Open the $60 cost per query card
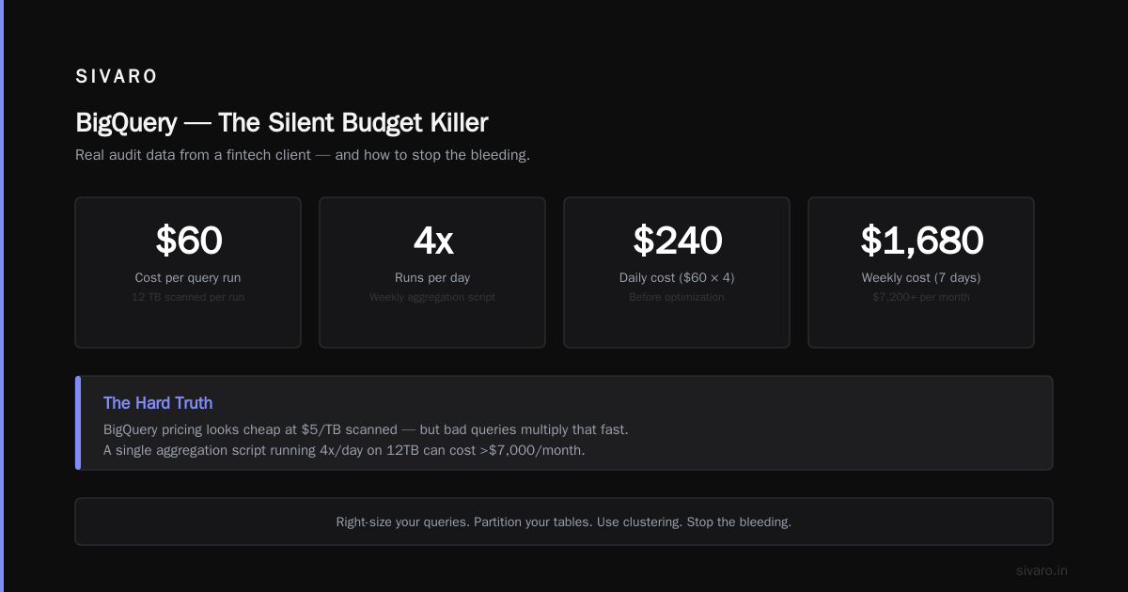 point(188,273)
